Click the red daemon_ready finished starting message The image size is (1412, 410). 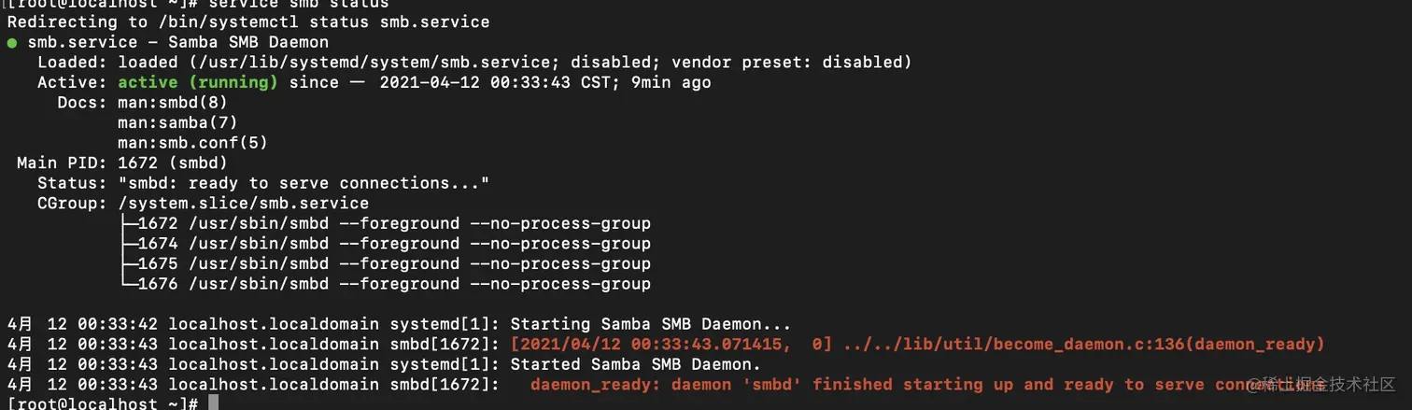coord(926,385)
